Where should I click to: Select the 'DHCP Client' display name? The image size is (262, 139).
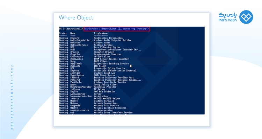(x=101, y=61)
